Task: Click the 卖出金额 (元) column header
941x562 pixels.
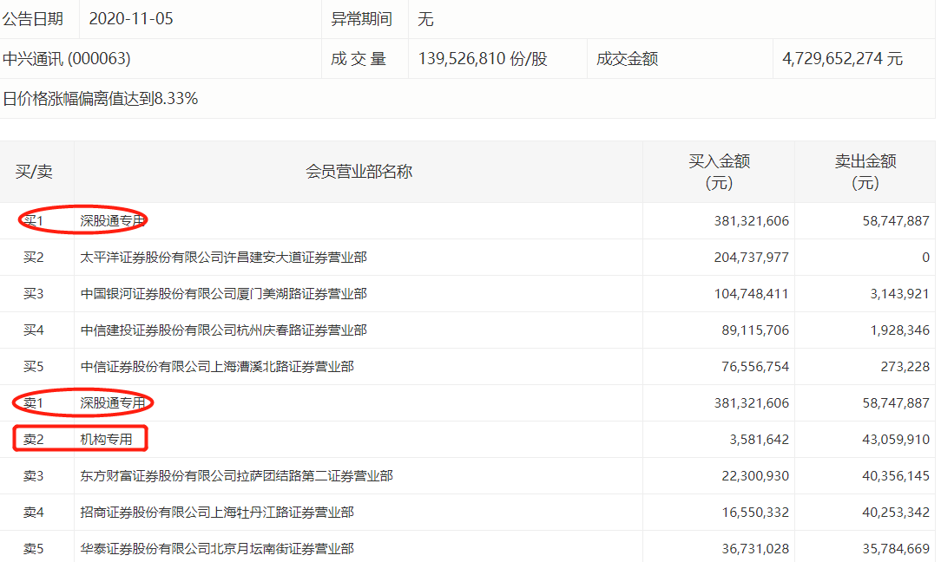Action: pos(865,172)
